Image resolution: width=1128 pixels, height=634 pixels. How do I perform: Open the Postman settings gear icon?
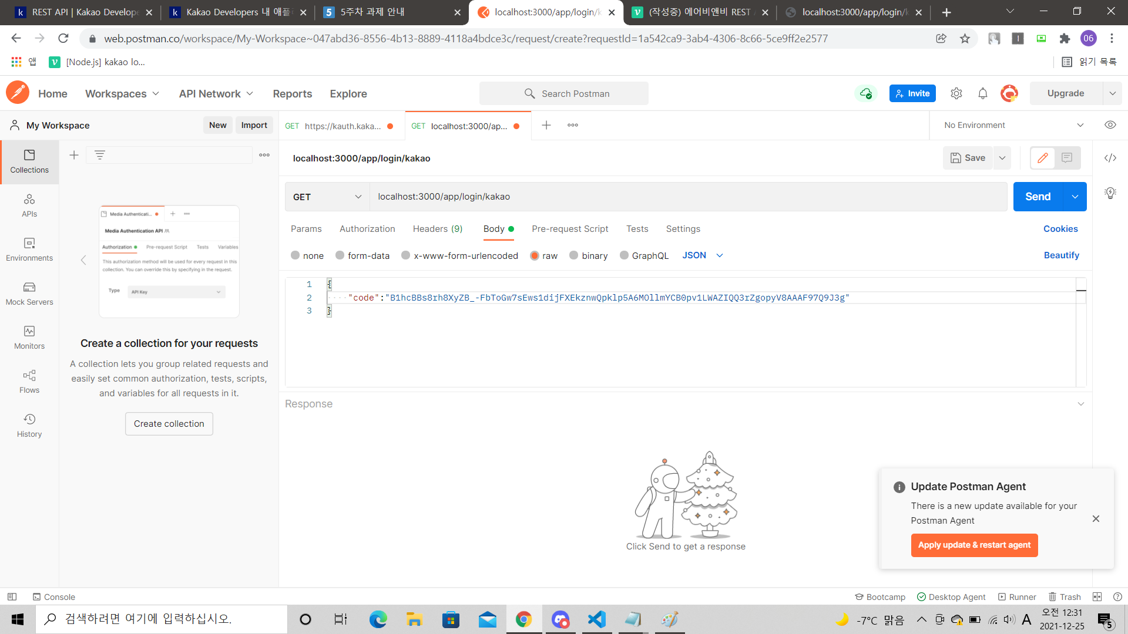(956, 93)
